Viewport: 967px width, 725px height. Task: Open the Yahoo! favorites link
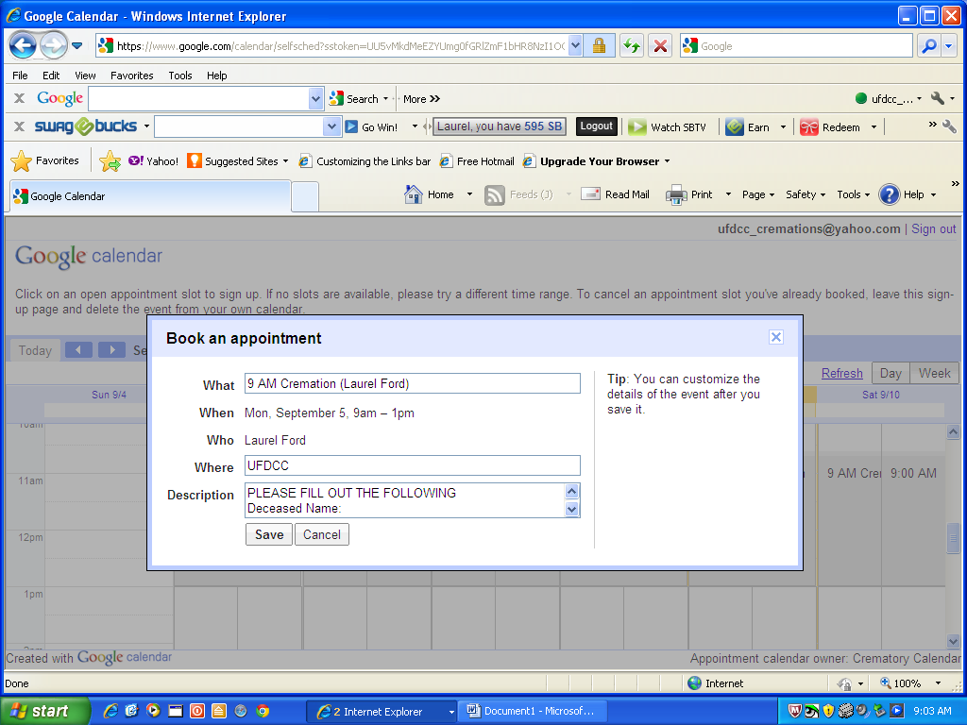pos(154,160)
